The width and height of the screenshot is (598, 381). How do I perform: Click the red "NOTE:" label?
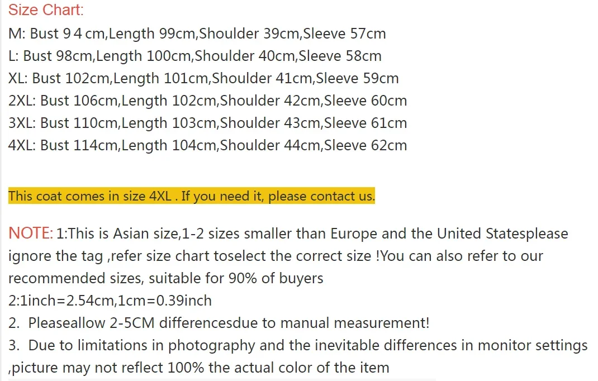(x=31, y=234)
